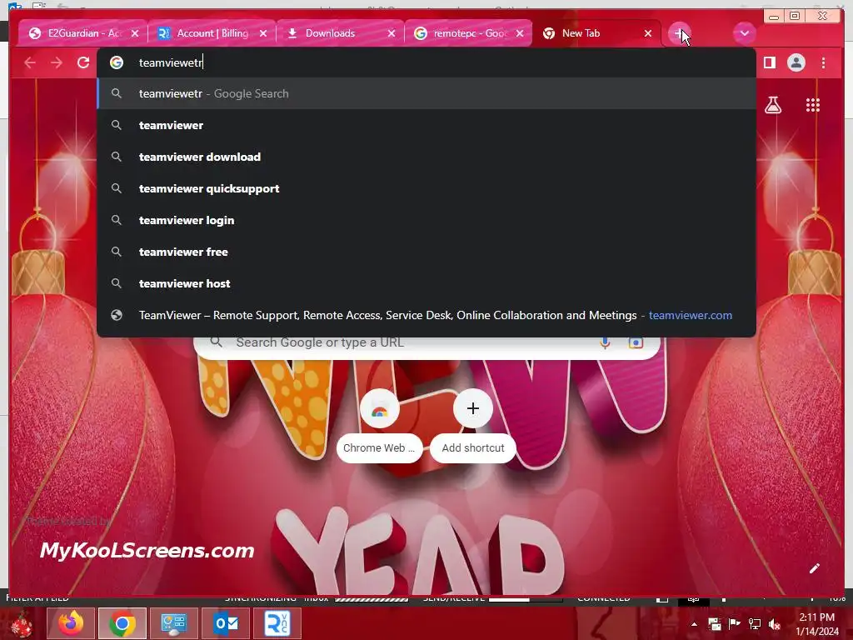Viewport: 853px width, 640px height.
Task: Launch Firefox from the taskbar
Action: coord(71,623)
